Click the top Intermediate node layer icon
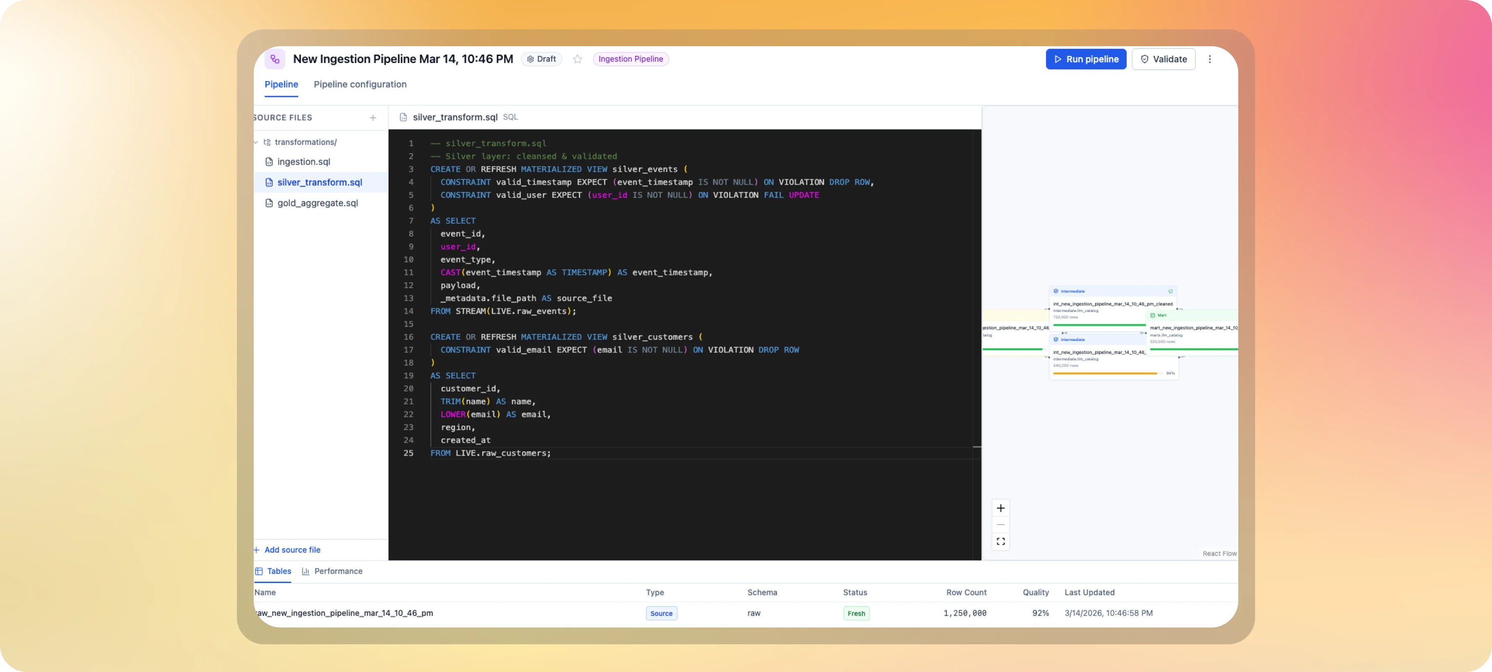 tap(1056, 291)
